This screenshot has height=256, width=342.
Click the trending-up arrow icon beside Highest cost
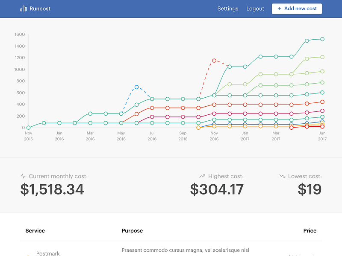coord(202,176)
